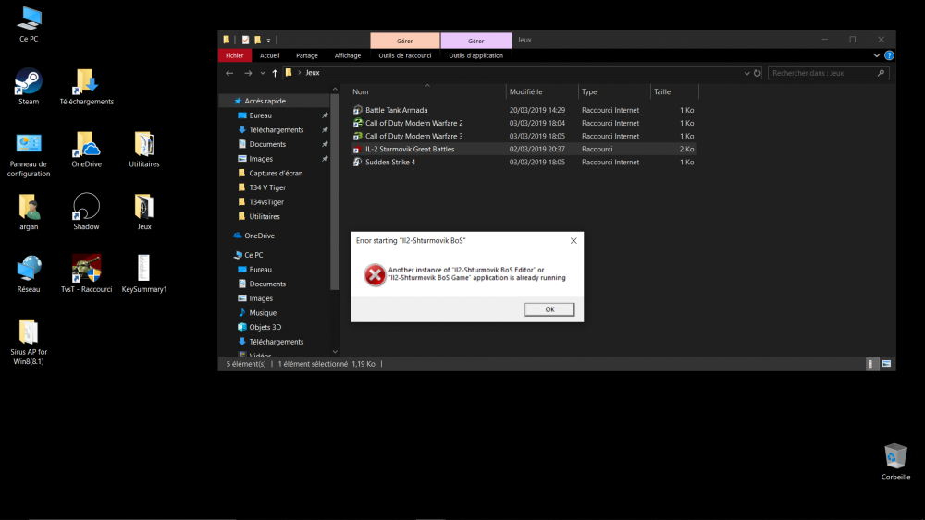Switch to large icons view layout

click(x=886, y=364)
